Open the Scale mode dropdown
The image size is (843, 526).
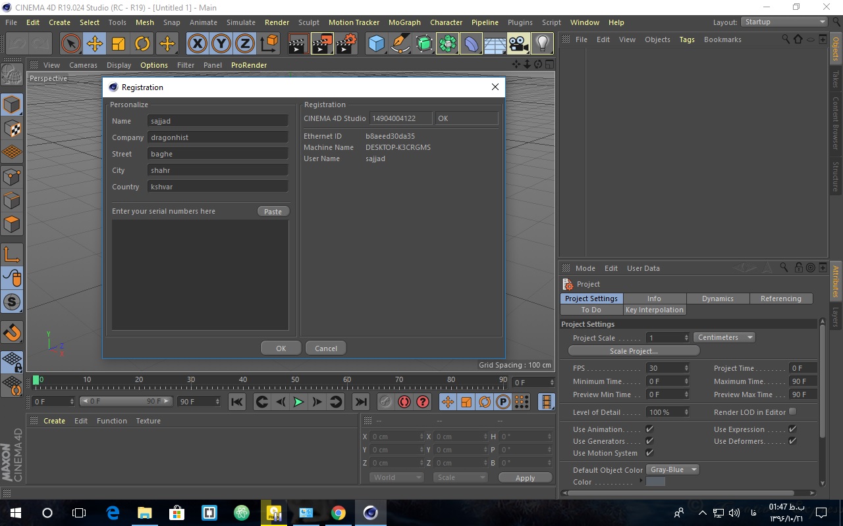460,477
